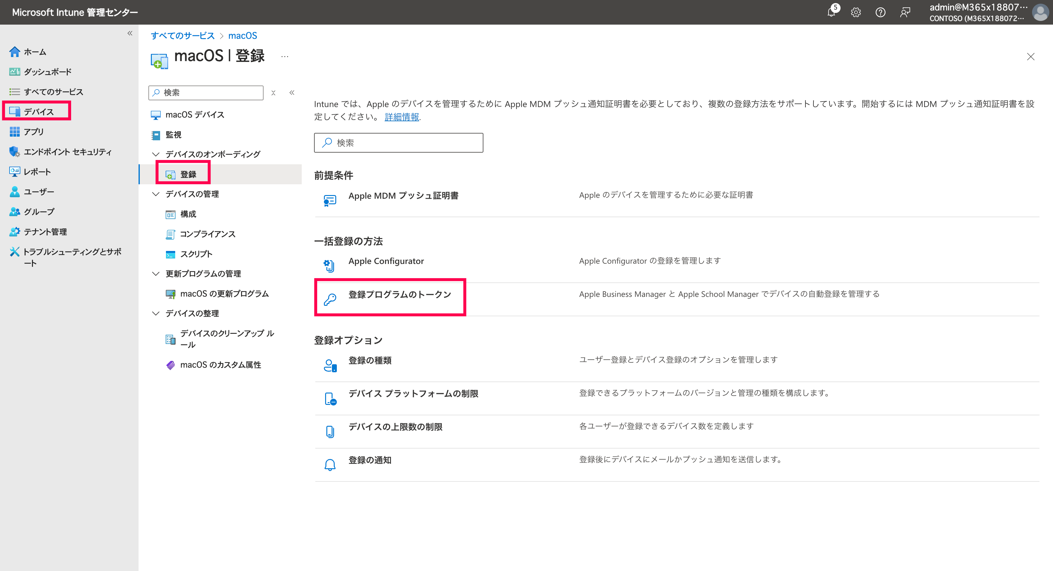This screenshot has height=571, width=1053.
Task: Collapse the main left navigation pane
Action: click(x=130, y=33)
